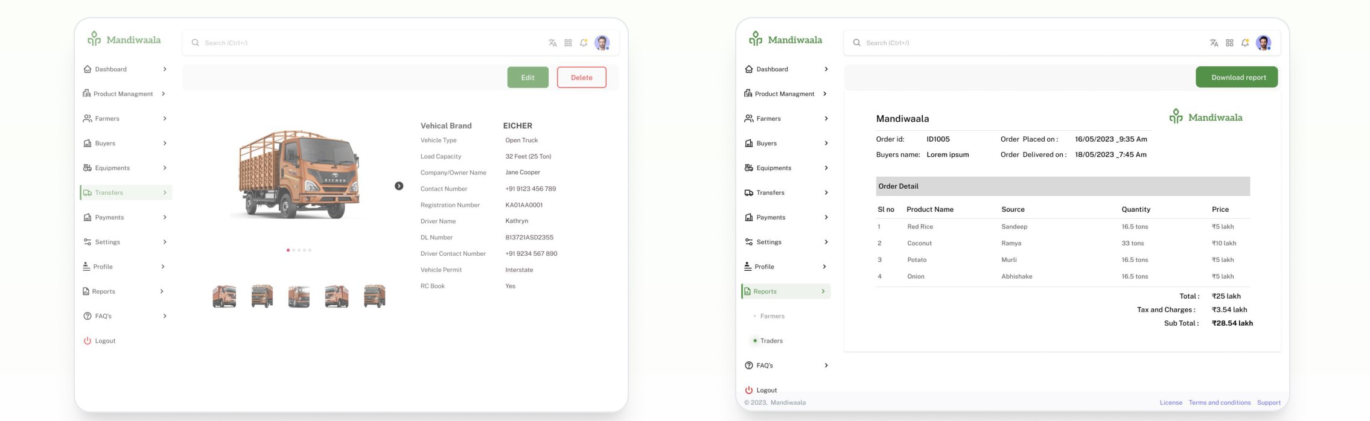This screenshot has height=421, width=1370.
Task: Open the Terms and conditions link
Action: pos(1220,402)
